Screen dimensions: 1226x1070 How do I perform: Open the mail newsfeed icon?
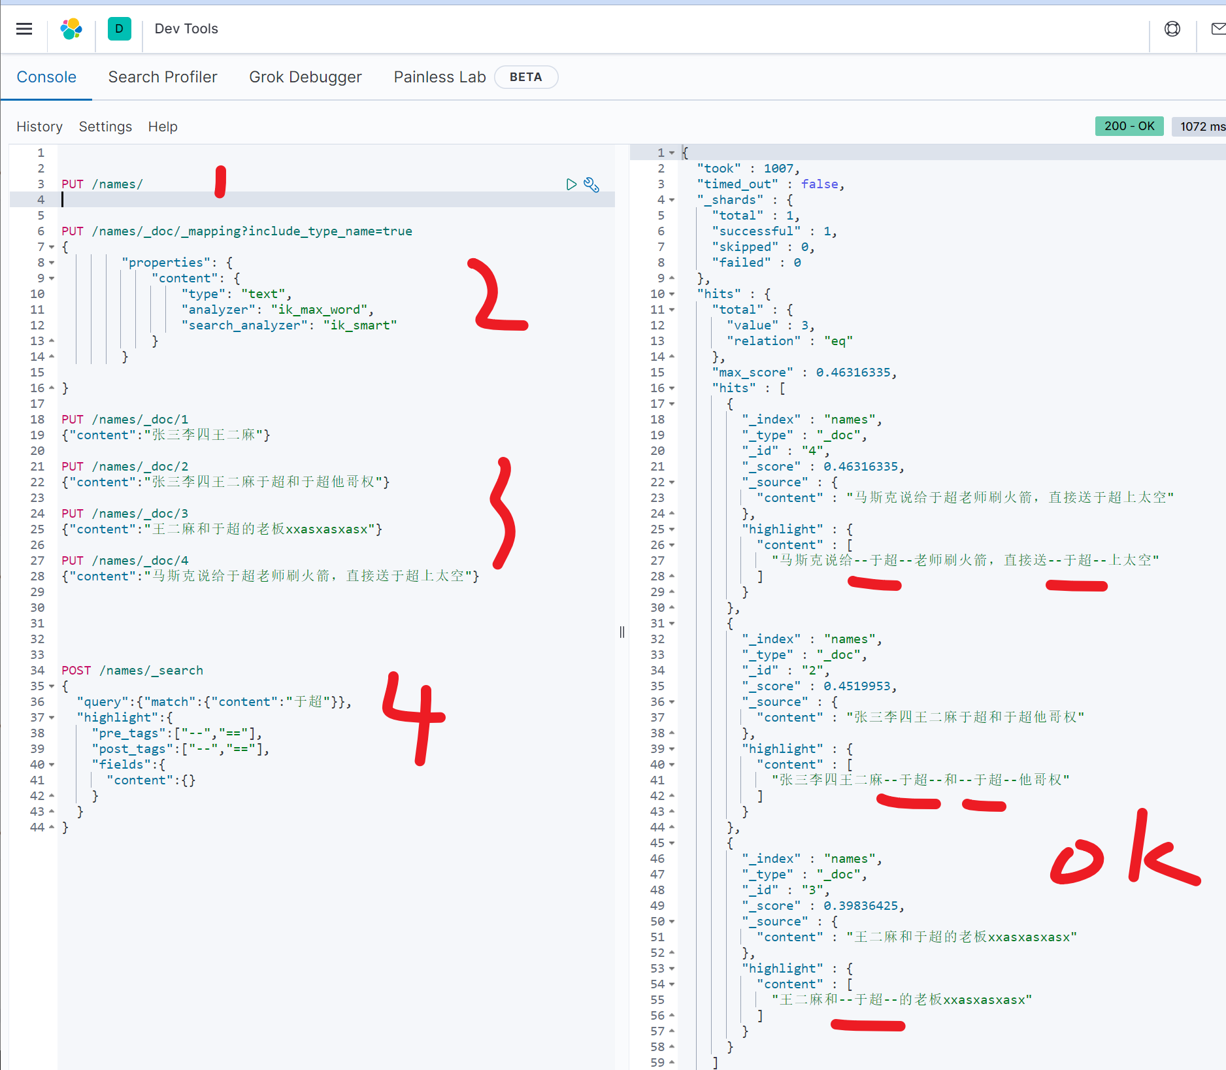[1217, 29]
